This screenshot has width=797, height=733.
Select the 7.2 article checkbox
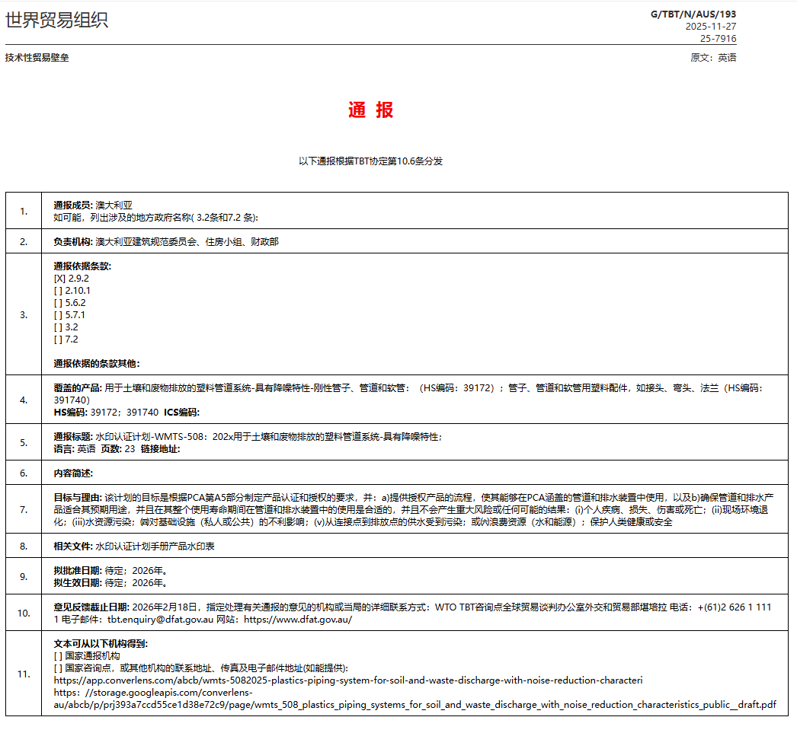point(59,339)
